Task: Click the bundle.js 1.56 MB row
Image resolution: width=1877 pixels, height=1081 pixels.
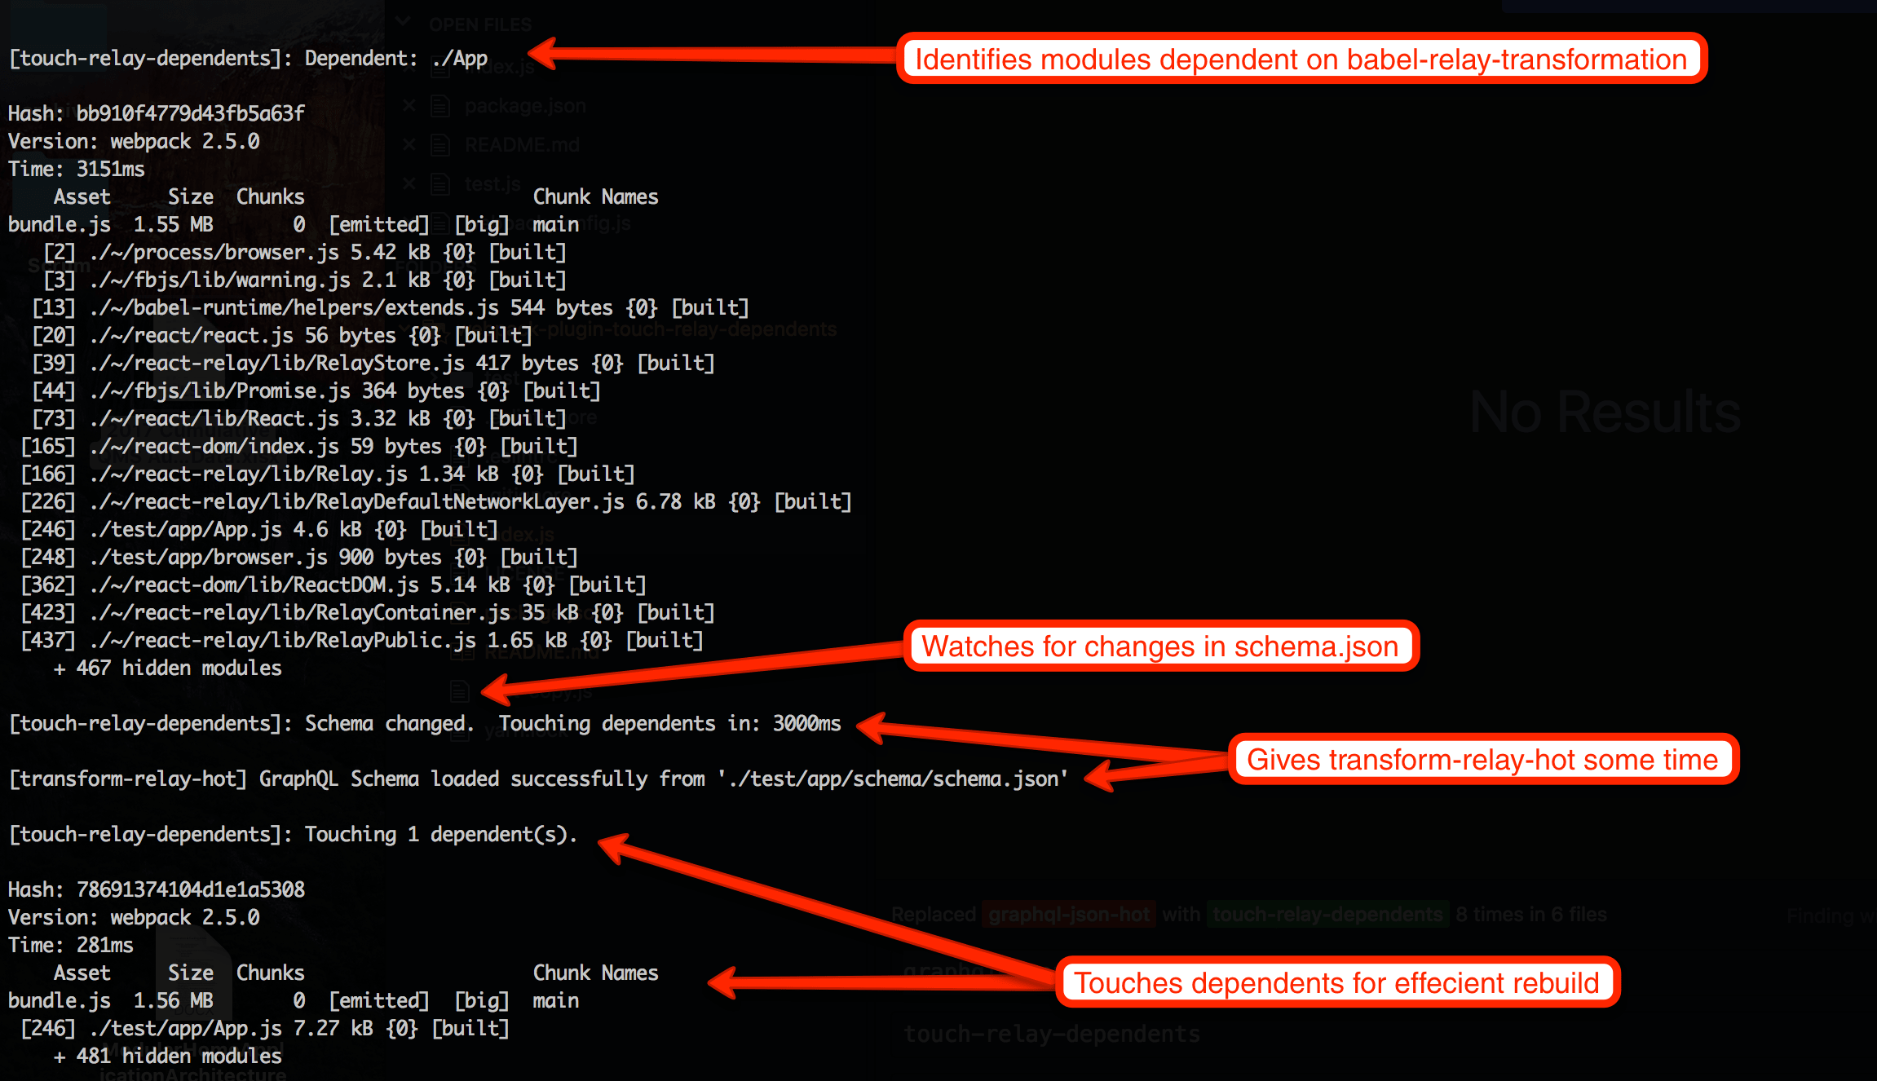Action: pyautogui.click(x=294, y=1000)
